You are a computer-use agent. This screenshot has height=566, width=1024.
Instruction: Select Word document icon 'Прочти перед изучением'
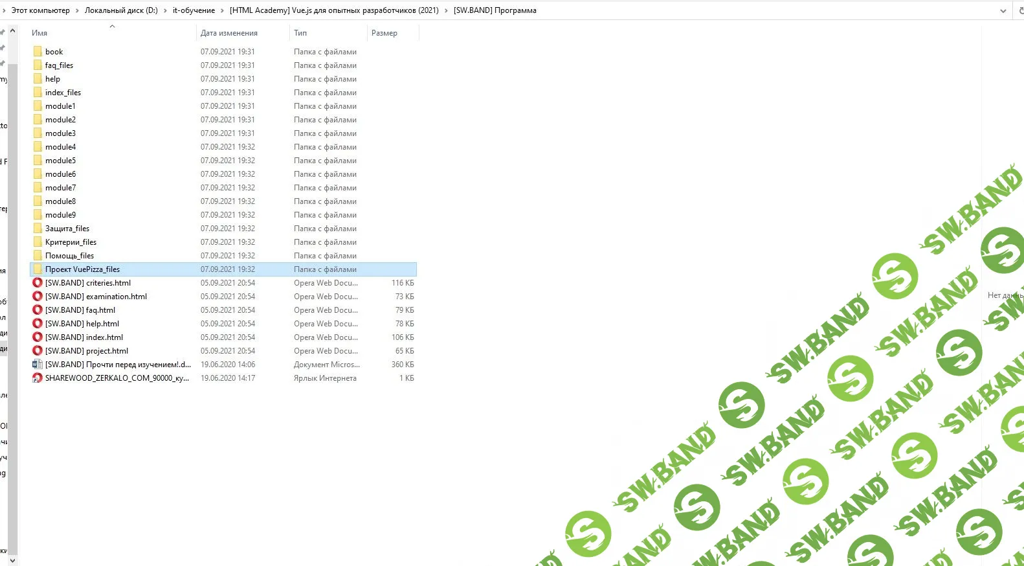(x=38, y=365)
